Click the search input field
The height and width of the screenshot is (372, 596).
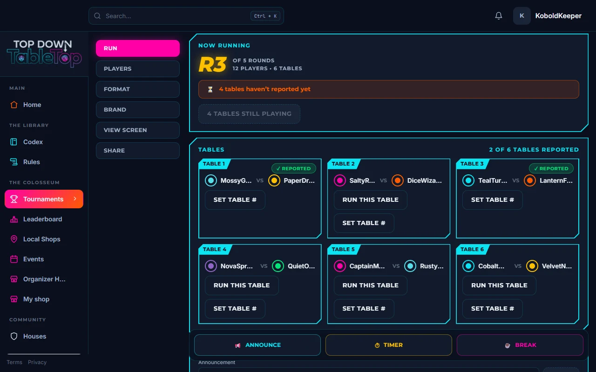(186, 16)
